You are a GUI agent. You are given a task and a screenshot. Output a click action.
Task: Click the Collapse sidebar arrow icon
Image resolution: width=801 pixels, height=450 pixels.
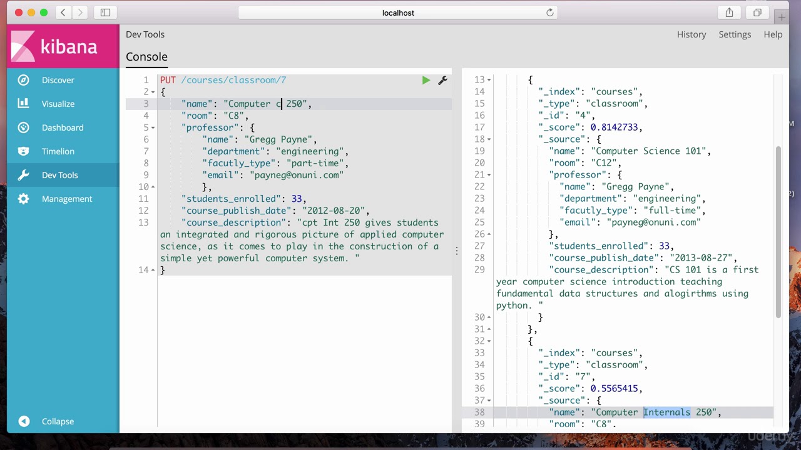point(24,421)
